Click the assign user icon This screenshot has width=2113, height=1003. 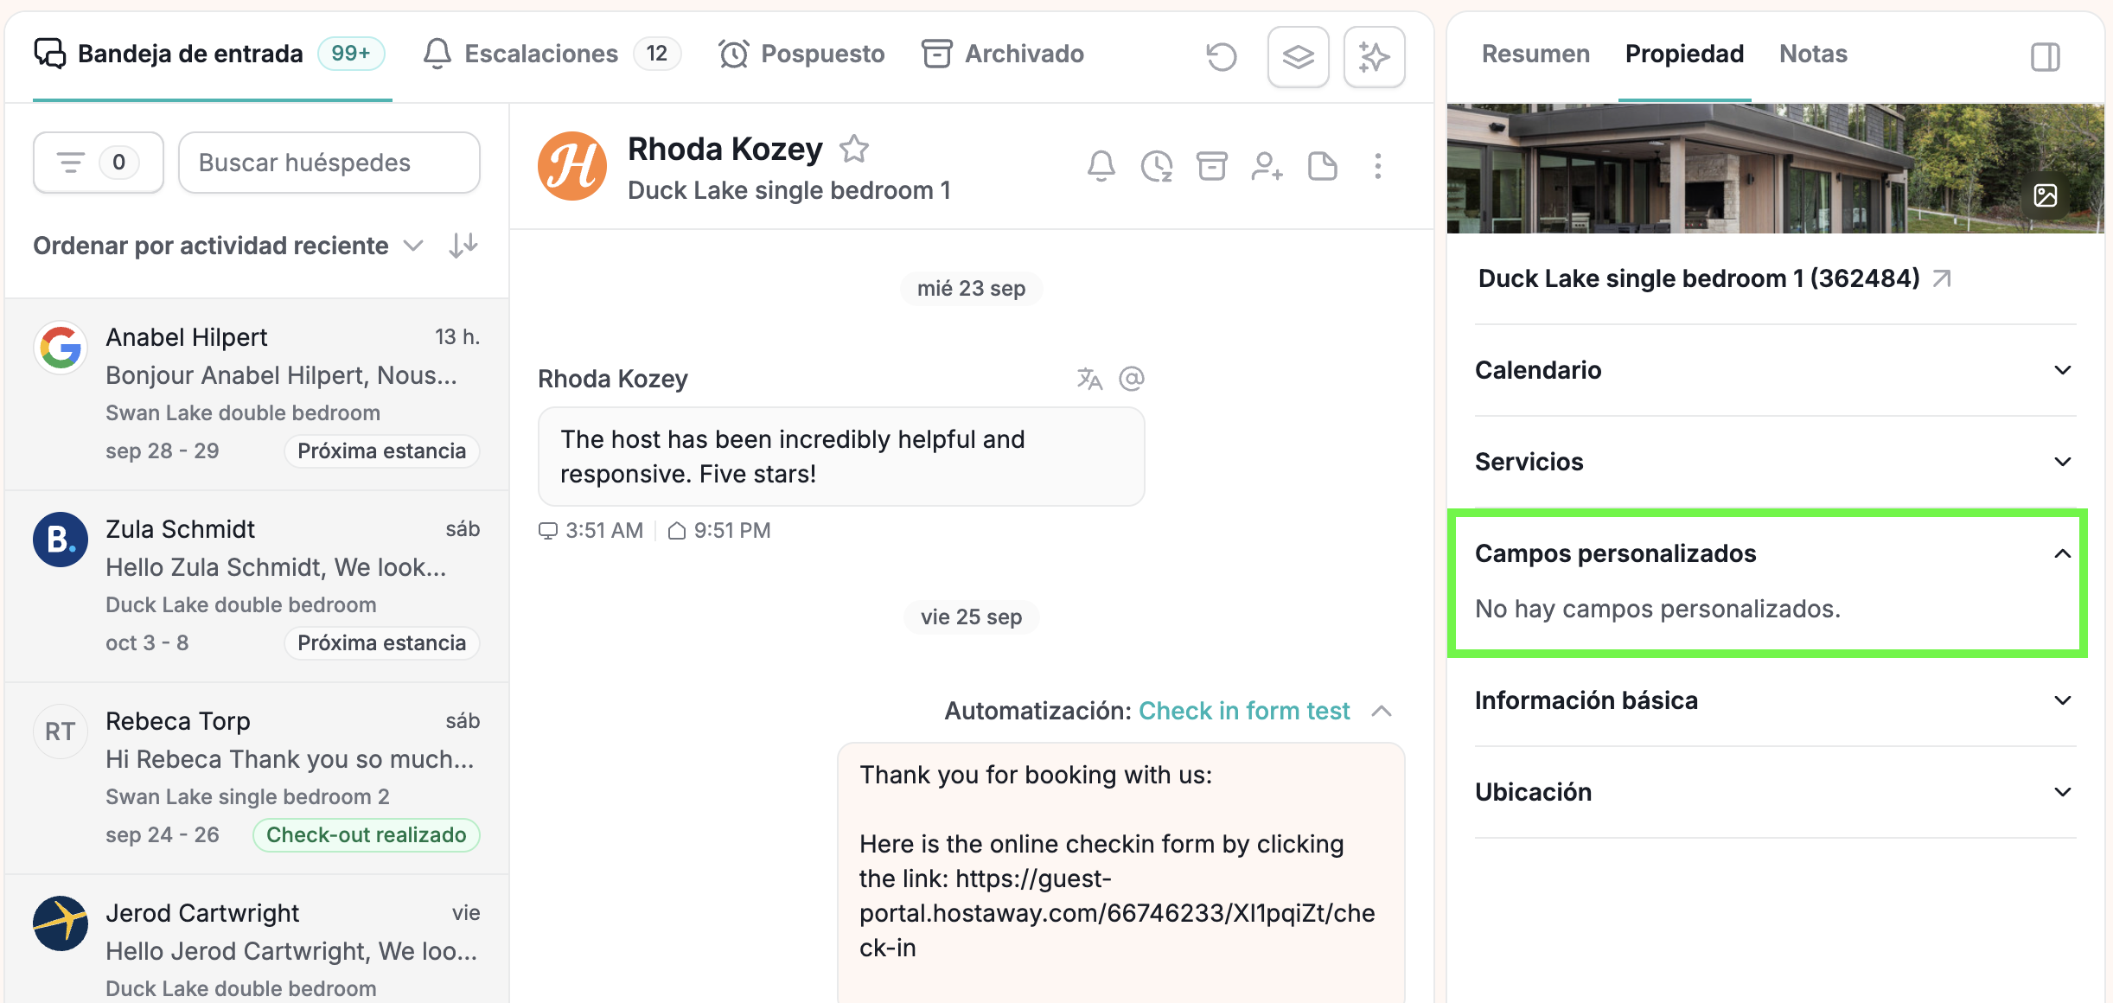pyautogui.click(x=1267, y=165)
